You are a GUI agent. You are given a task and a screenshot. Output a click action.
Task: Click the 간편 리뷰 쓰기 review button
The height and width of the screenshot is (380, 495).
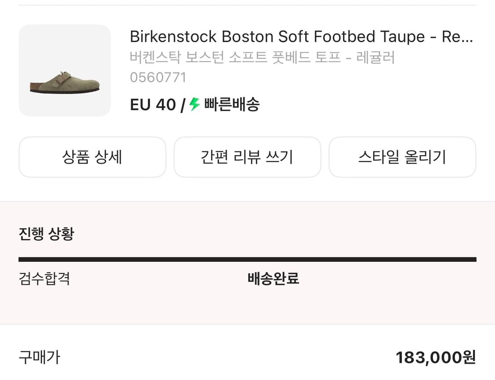click(247, 157)
